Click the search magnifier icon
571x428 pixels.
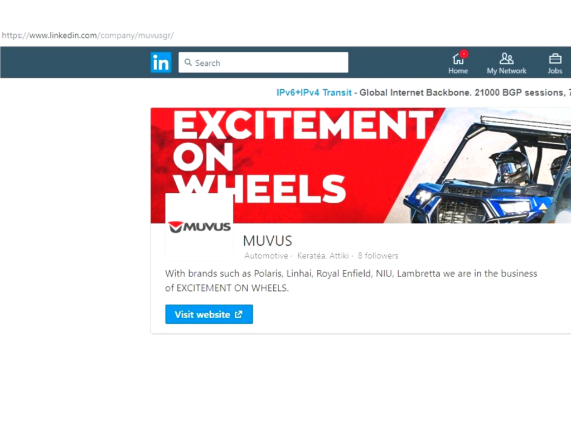tap(188, 62)
